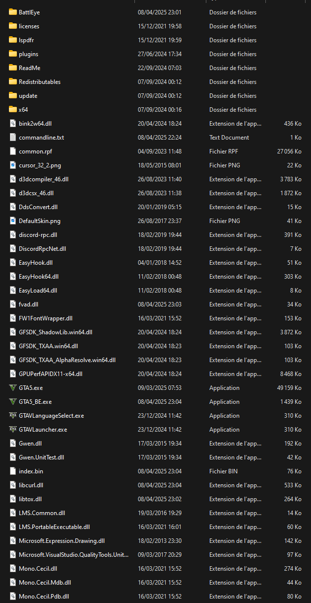Click the Application type of GTAVLauncher.exe
The width and height of the screenshot is (311, 603).
(224, 429)
